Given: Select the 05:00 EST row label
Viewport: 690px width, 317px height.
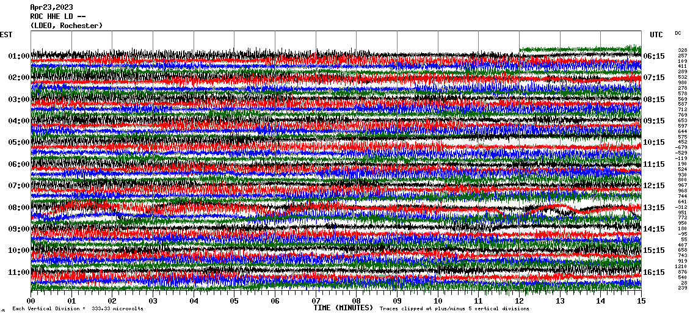Looking at the screenshot, I should pos(19,142).
